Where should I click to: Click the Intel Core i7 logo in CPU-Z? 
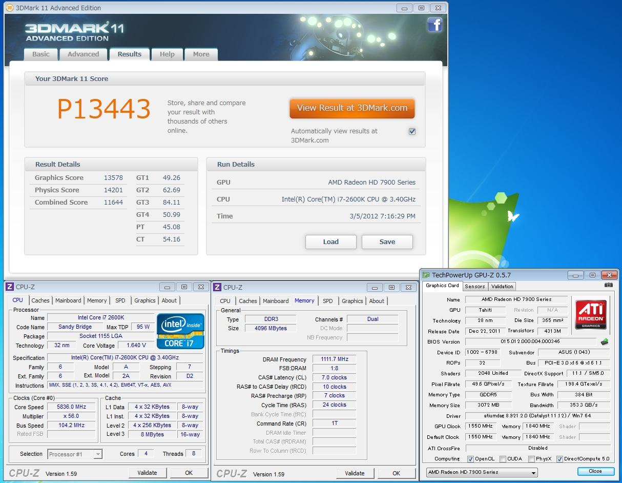click(x=180, y=331)
